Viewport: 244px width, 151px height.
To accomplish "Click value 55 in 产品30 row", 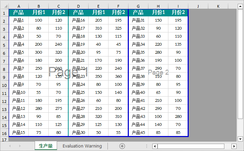I will [118, 133].
